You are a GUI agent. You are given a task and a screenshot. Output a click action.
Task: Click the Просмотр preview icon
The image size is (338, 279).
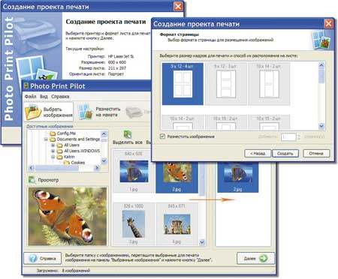pyautogui.click(x=32, y=180)
